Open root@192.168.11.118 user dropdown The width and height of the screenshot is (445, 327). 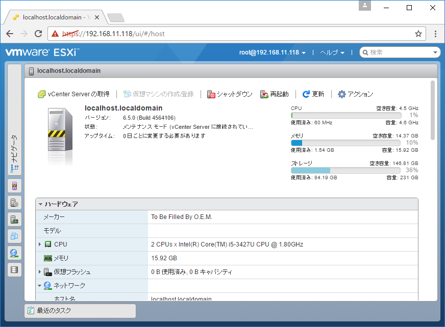[x=273, y=52]
